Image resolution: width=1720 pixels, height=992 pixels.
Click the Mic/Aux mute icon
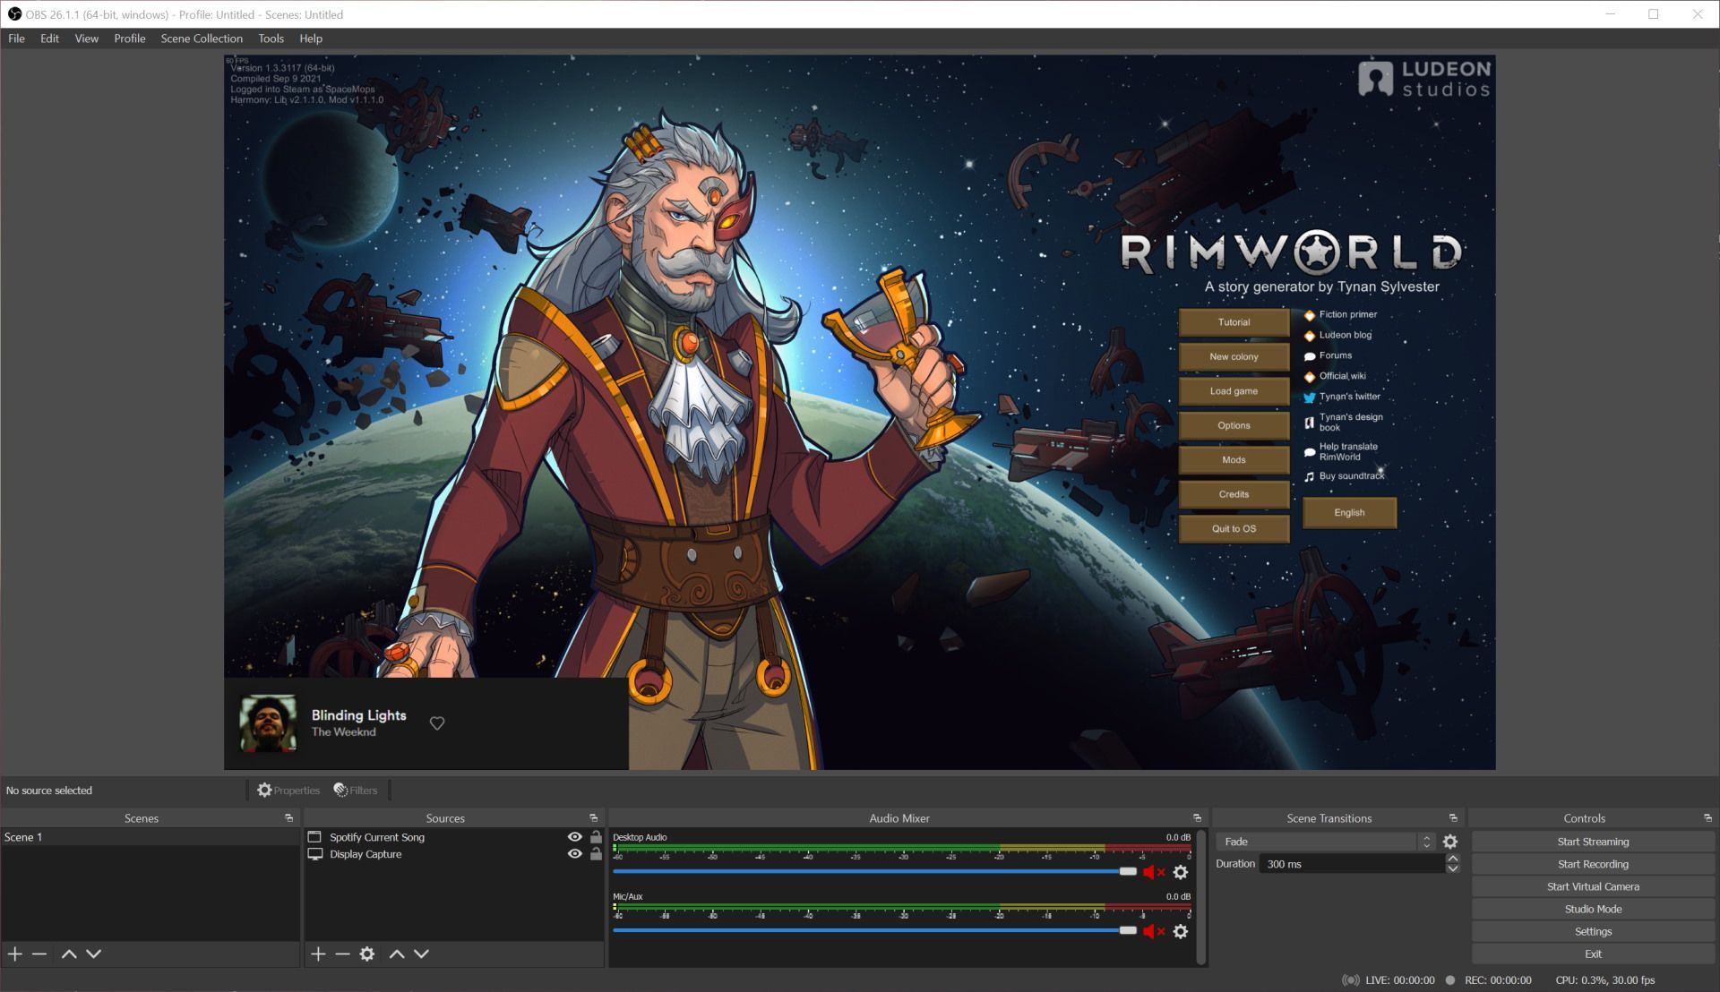tap(1153, 930)
